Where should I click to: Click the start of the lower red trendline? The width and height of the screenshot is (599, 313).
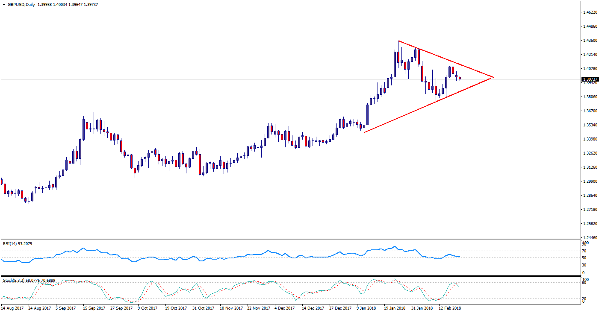364,132
